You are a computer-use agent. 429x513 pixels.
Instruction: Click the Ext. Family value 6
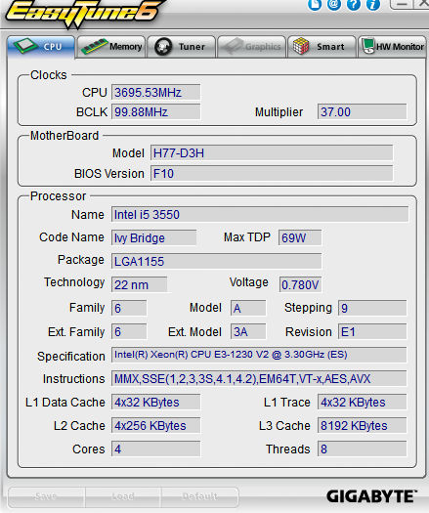(x=129, y=332)
